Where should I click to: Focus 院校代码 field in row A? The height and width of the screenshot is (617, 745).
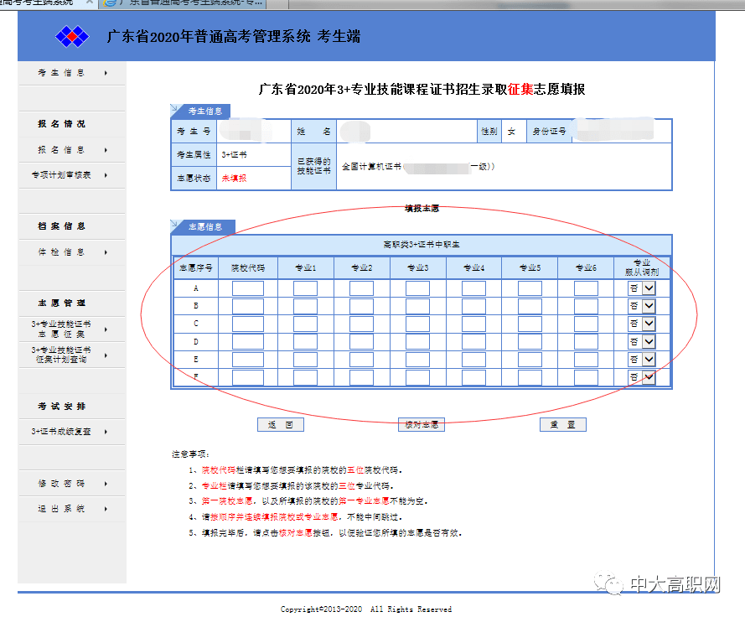[247, 288]
